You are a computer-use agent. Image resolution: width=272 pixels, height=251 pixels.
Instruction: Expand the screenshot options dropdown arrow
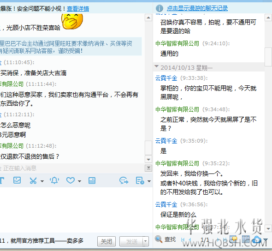tap(42, 181)
